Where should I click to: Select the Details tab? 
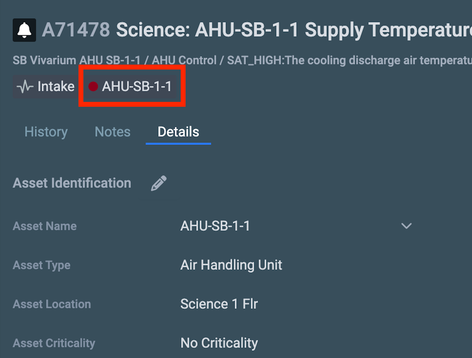point(178,132)
